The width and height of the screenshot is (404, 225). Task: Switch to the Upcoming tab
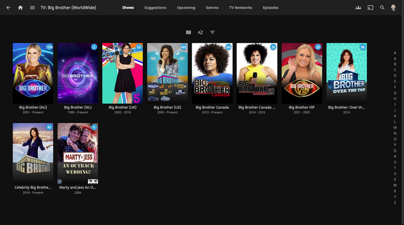pos(186,7)
